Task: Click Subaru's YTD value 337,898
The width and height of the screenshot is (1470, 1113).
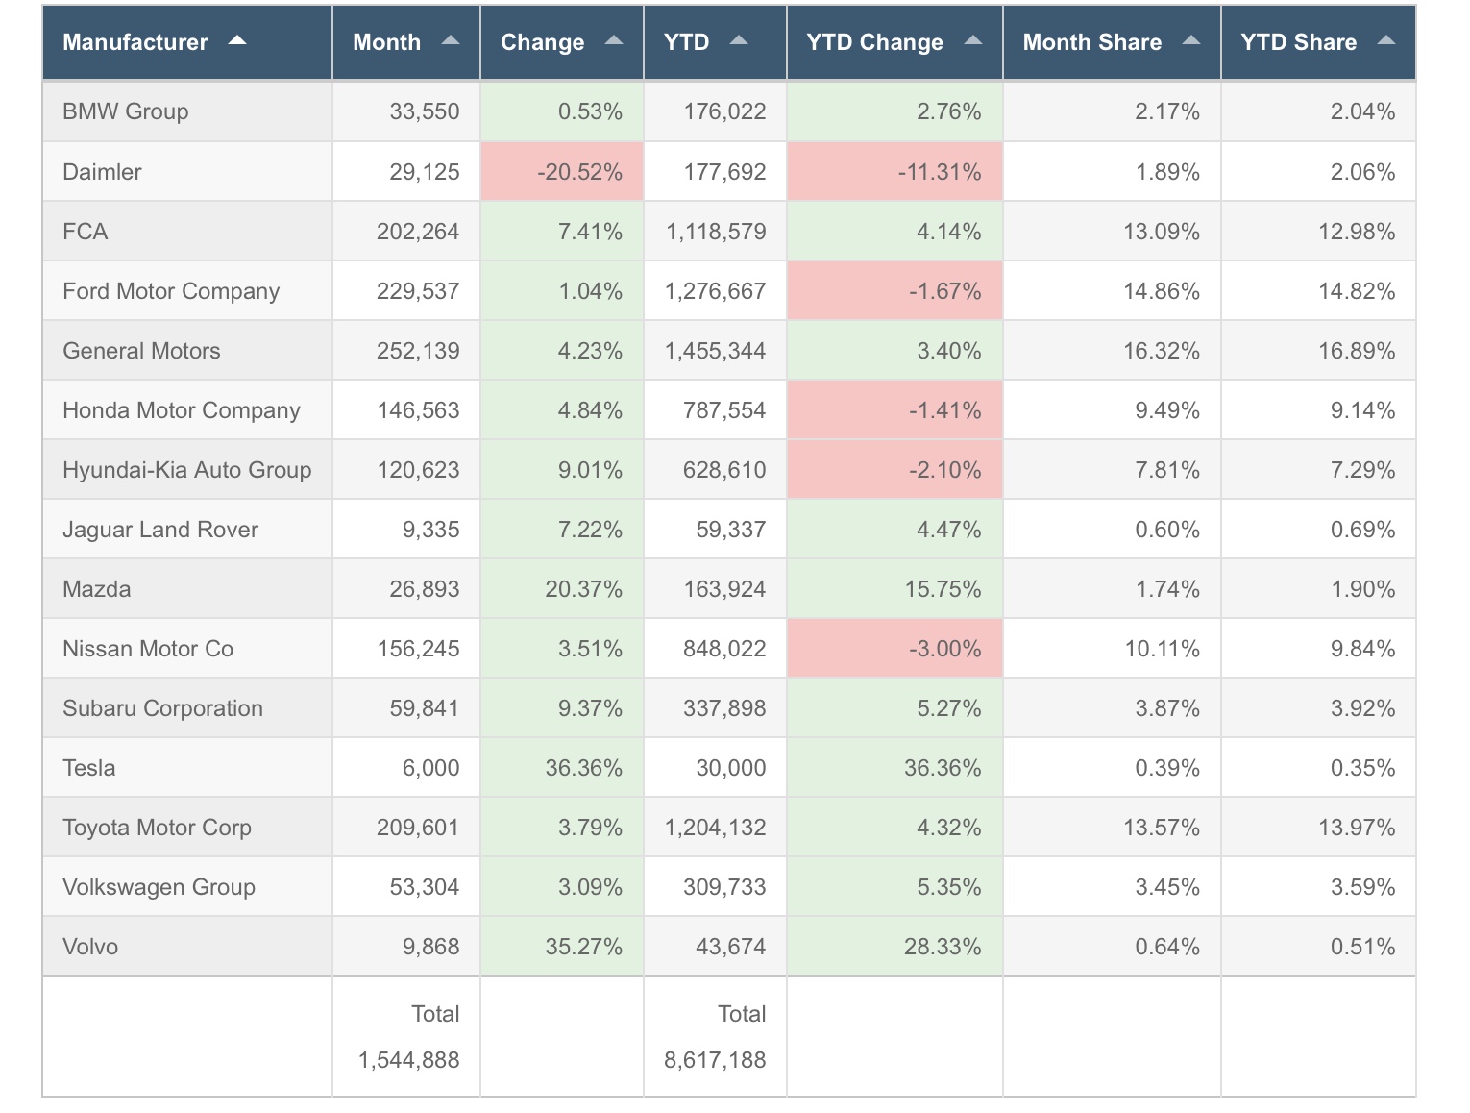Action: point(724,708)
